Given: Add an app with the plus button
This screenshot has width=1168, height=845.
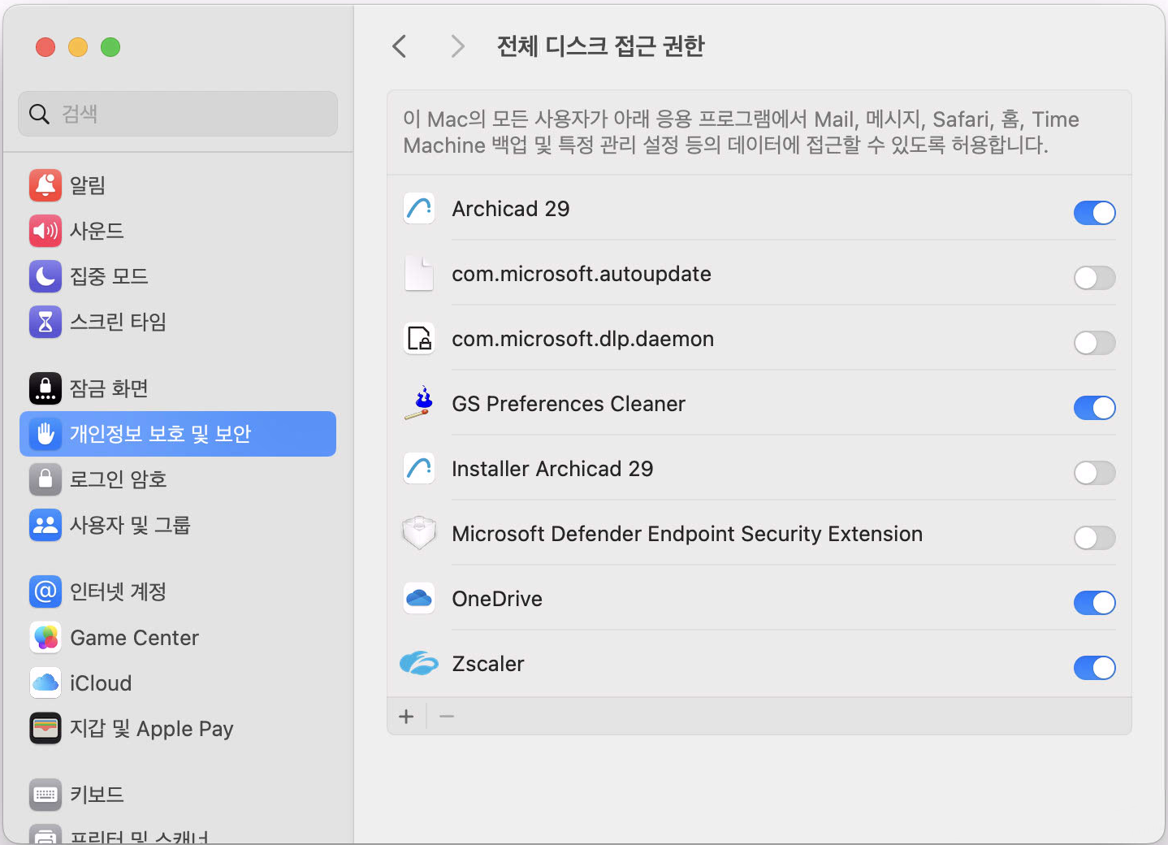Looking at the screenshot, I should (x=406, y=717).
